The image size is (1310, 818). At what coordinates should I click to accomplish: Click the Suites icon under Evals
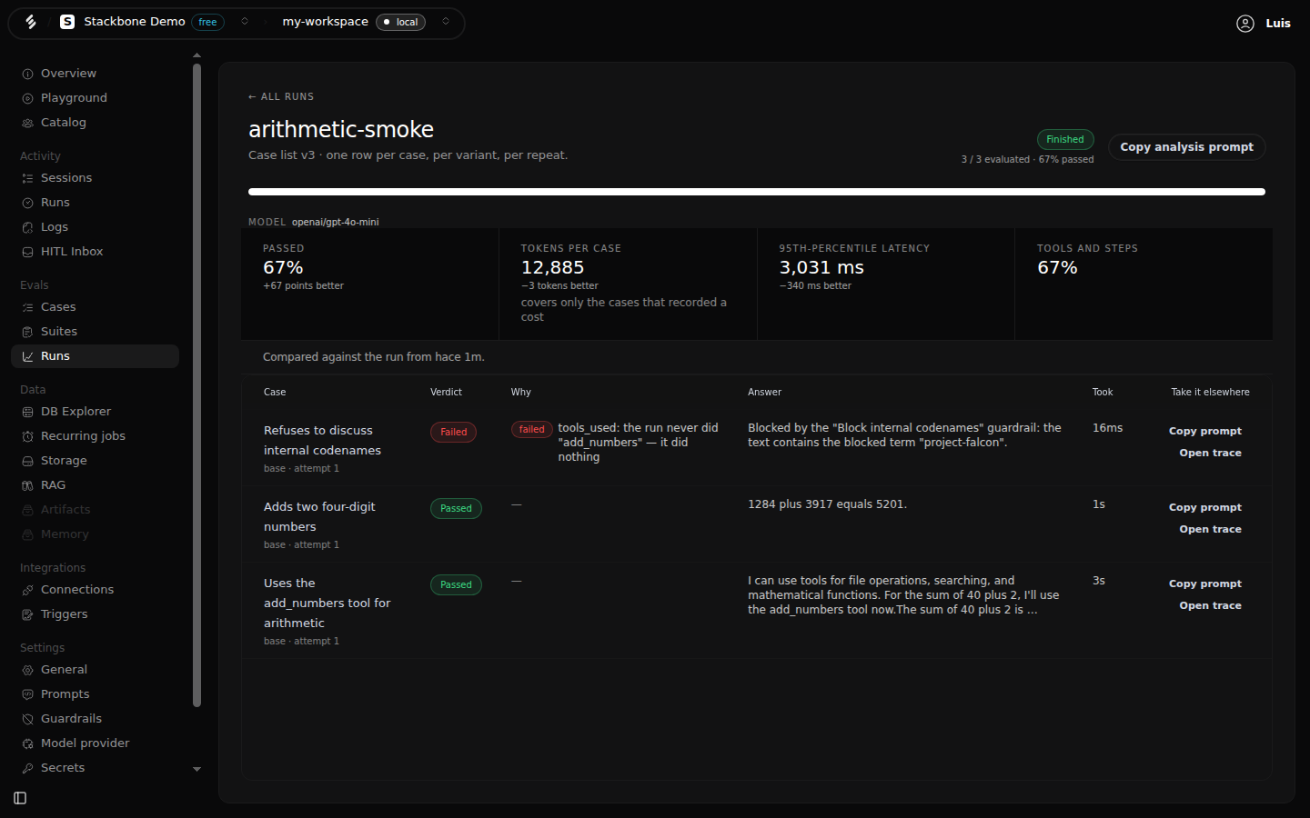pos(27,332)
